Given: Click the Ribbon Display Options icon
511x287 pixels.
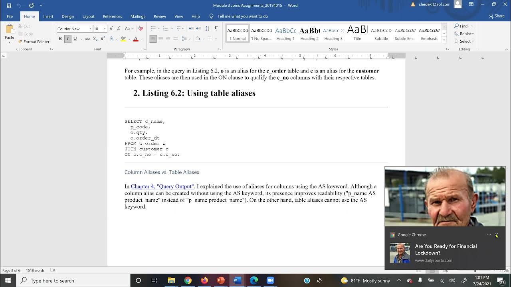Looking at the screenshot, I should [x=471, y=5].
